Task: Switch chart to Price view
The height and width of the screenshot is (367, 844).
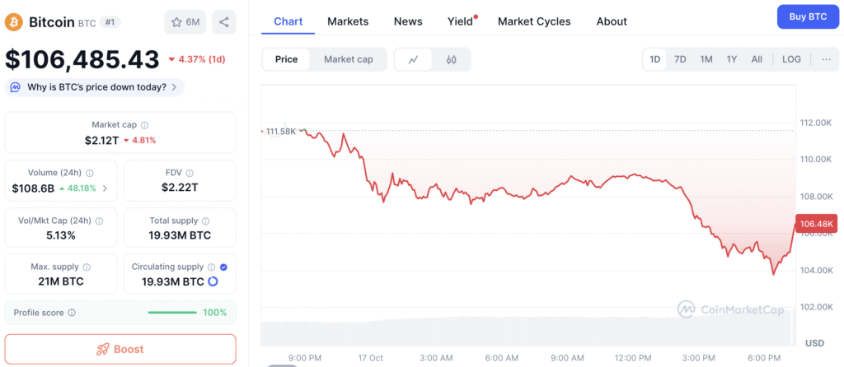Action: (287, 59)
